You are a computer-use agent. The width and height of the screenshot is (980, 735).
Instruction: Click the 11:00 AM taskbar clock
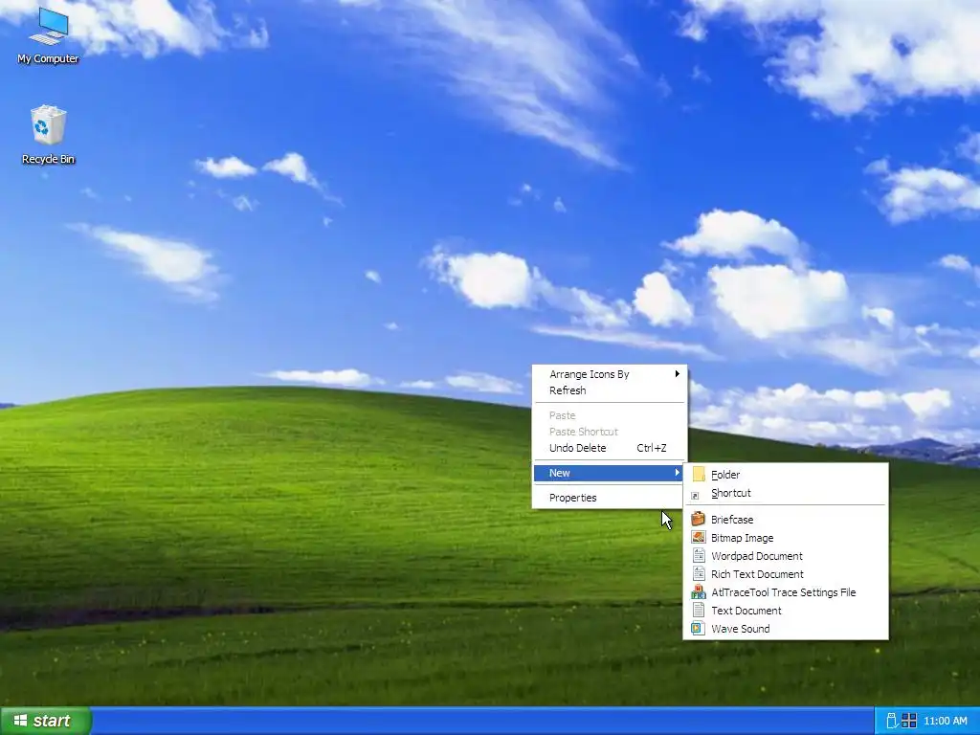945,722
